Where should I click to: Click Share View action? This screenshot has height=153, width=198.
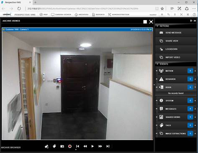(176, 41)
